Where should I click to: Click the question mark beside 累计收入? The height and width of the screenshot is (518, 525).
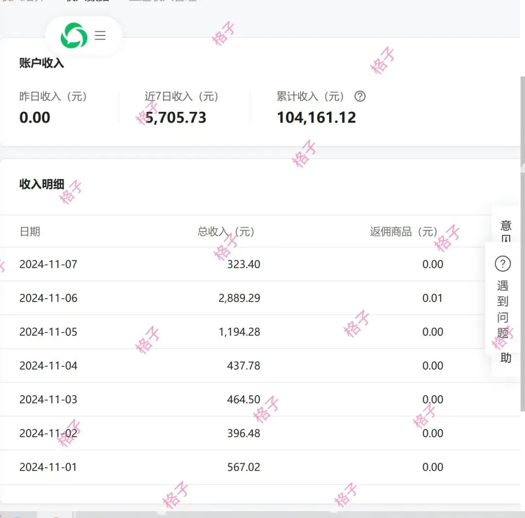(360, 96)
